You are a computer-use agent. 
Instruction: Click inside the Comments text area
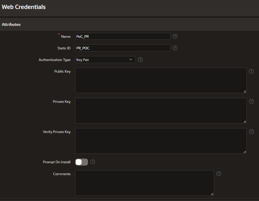(145, 183)
